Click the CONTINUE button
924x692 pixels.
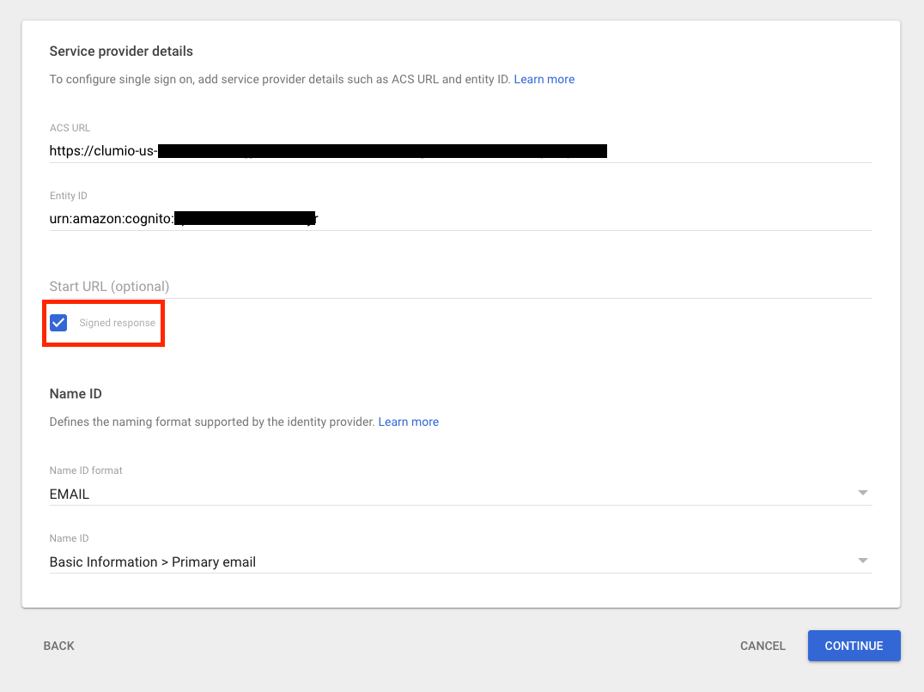pos(854,646)
